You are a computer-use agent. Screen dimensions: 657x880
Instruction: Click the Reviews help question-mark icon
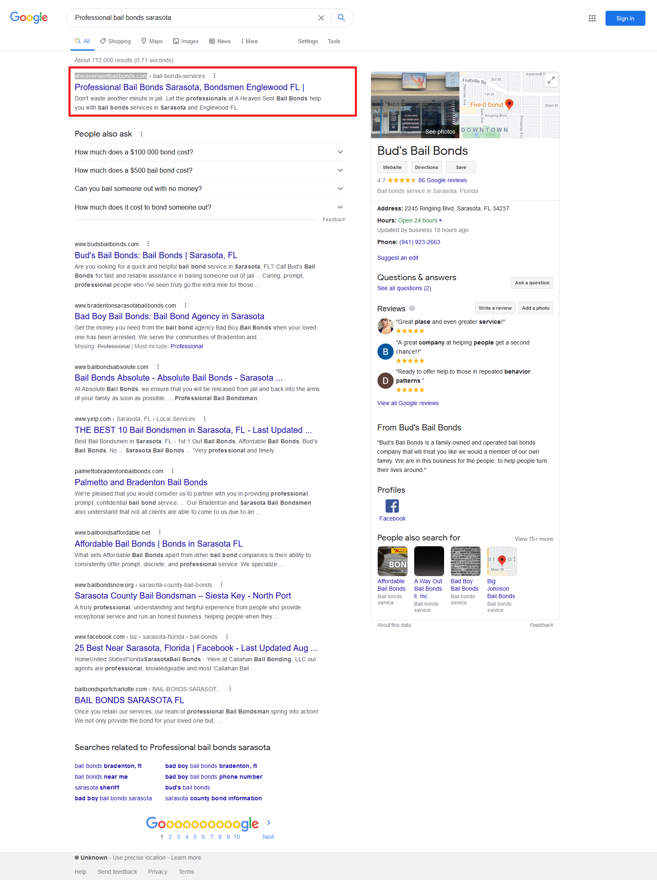[412, 308]
